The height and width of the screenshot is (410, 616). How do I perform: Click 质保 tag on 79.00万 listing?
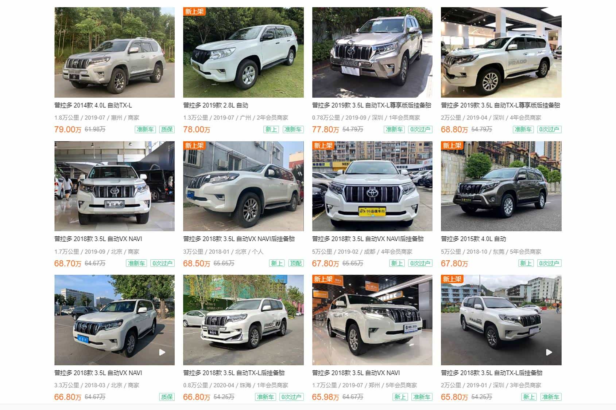pyautogui.click(x=167, y=129)
